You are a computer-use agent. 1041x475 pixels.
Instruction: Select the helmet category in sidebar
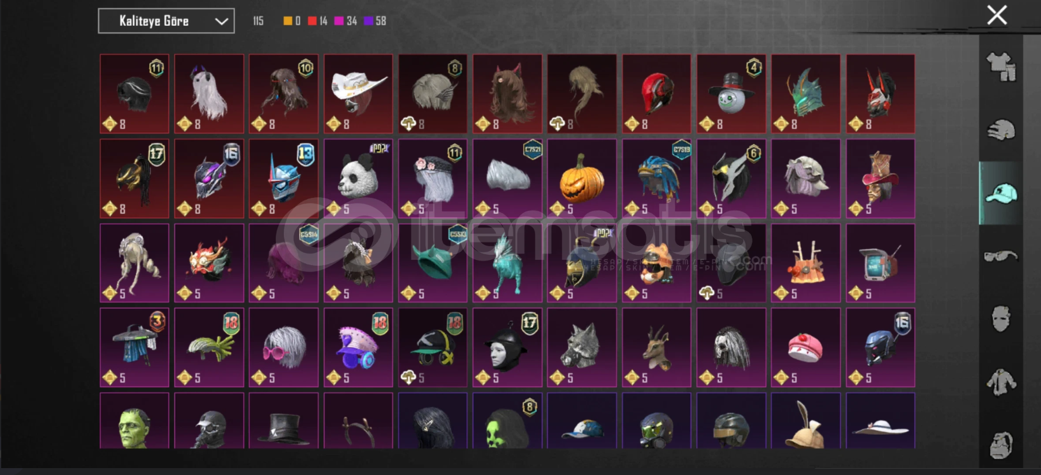1001,130
